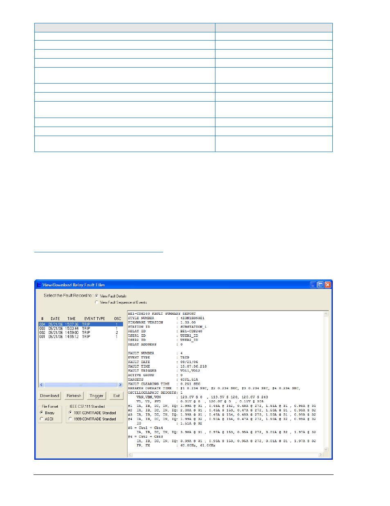Click the Refresh button
Screen dimensions: 390x506
[x=74, y=396]
